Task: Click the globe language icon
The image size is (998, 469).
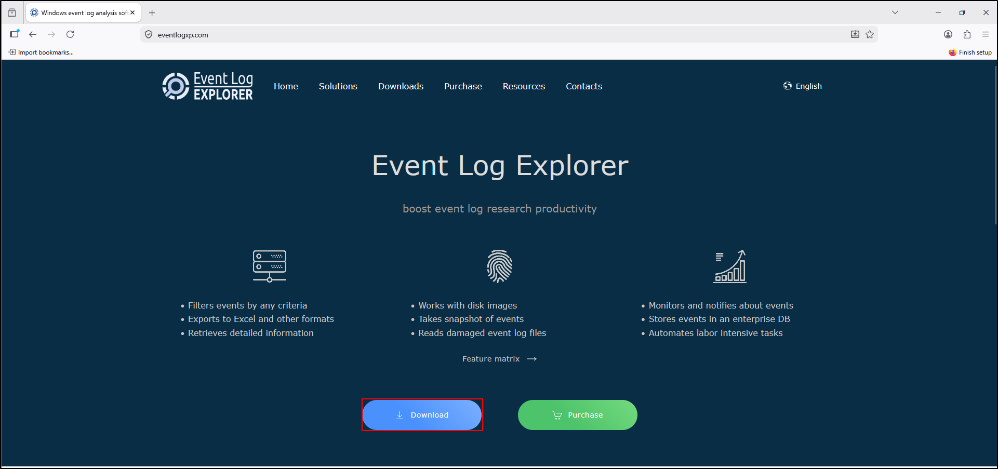Action: 788,86
